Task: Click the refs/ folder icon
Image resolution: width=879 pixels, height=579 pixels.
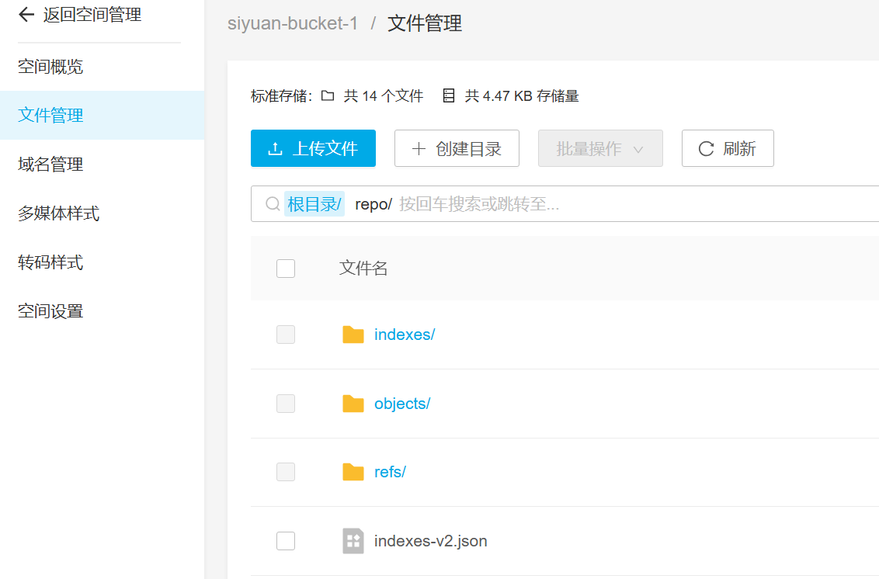Action: [x=353, y=472]
